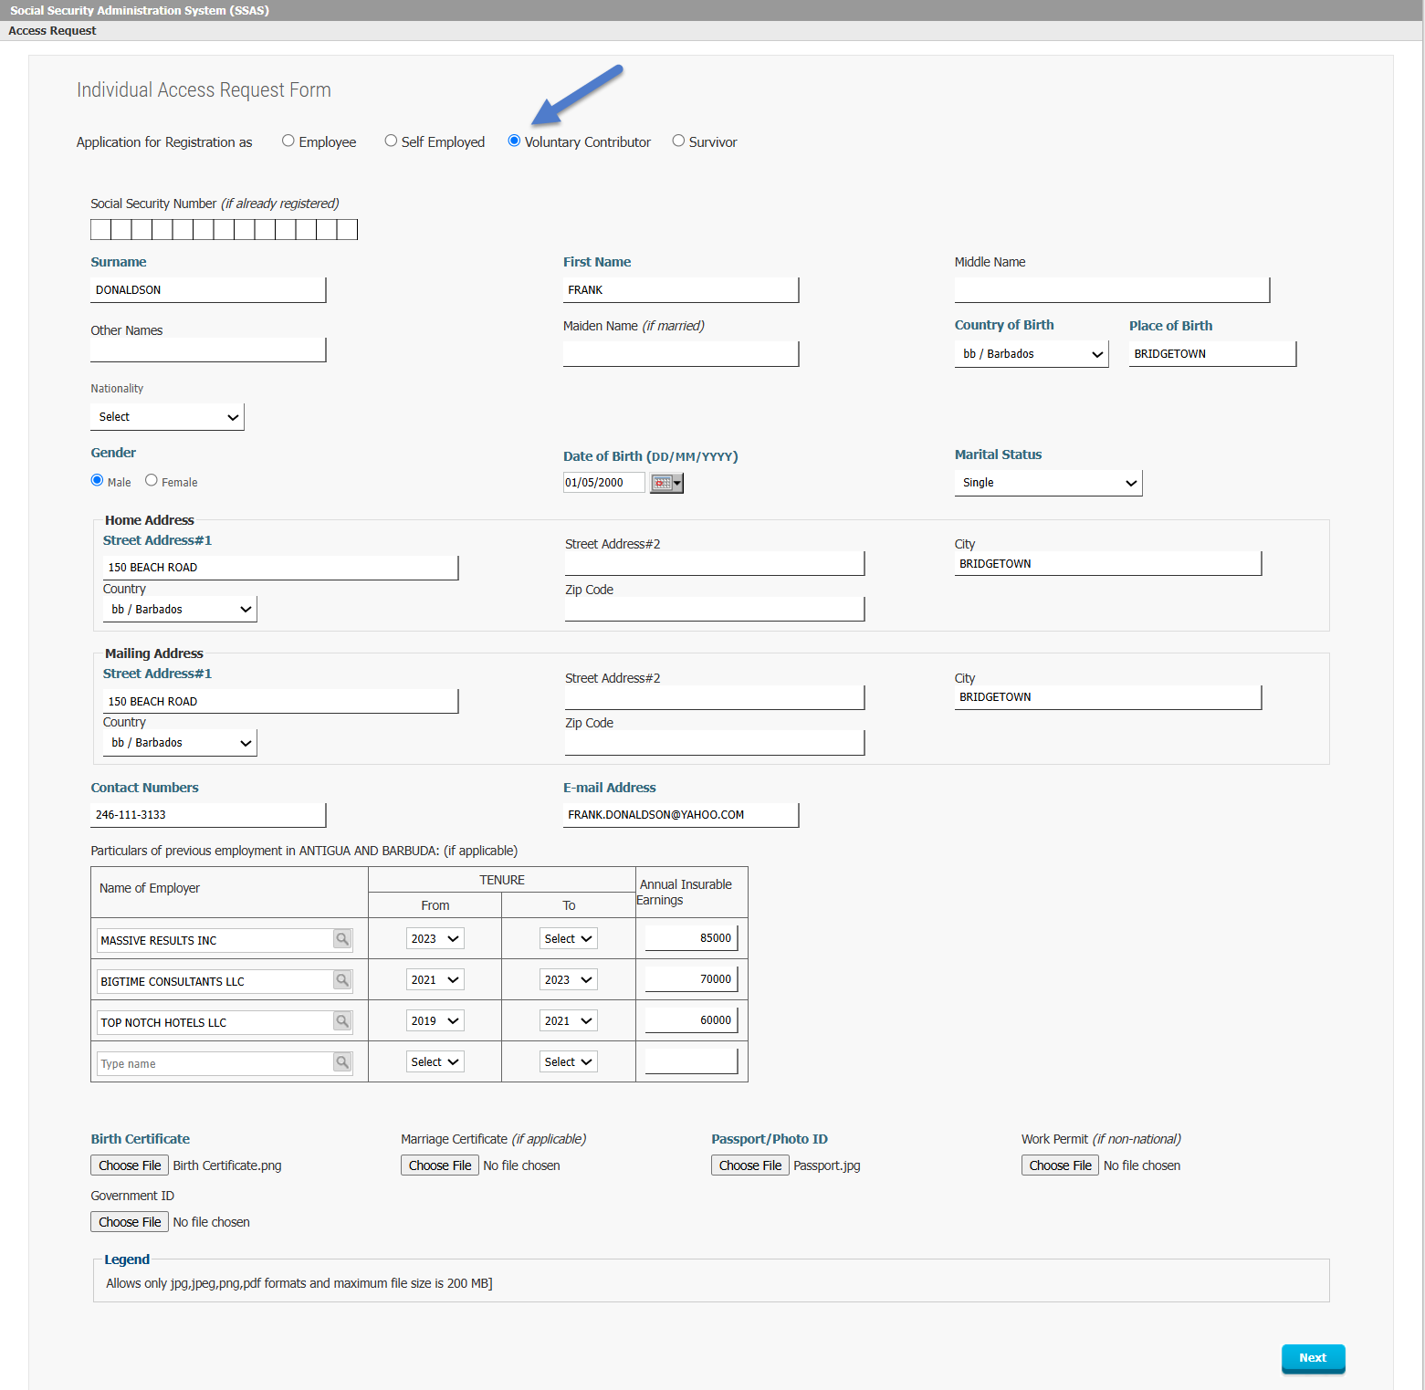Click Choose File for Passport/Photo ID
Image resolution: width=1425 pixels, height=1390 pixels.
pyautogui.click(x=750, y=1165)
